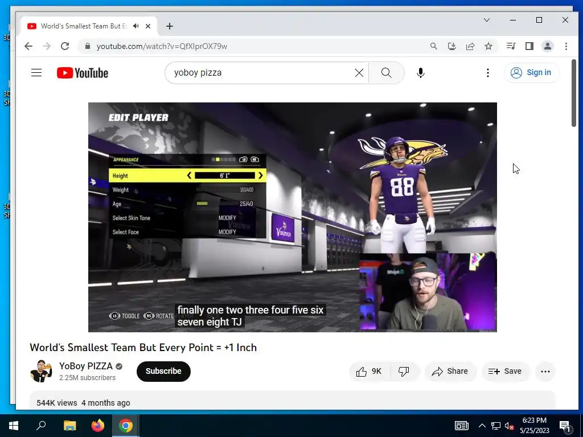Open news widget icon on taskbar
The width and height of the screenshot is (583, 437).
(461, 426)
